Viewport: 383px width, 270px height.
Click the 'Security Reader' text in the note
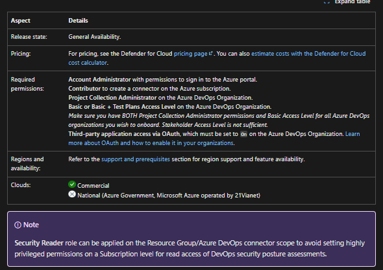39,243
